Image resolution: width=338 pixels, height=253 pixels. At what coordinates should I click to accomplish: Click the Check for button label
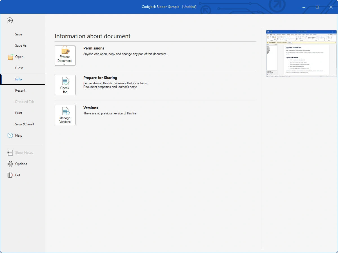(x=65, y=90)
